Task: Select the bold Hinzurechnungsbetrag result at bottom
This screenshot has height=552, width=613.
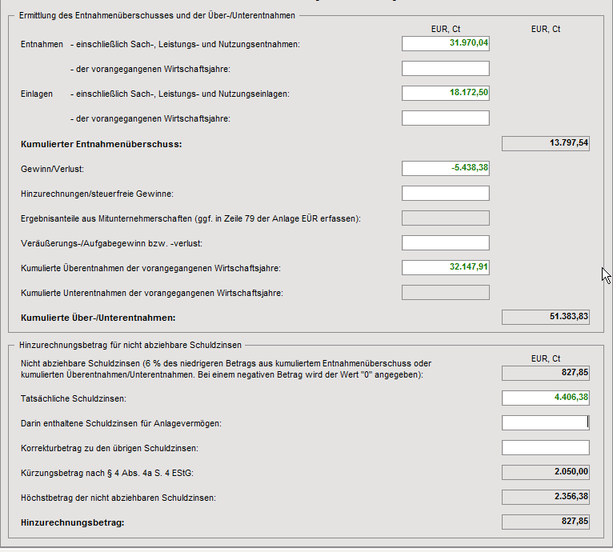Action: 545,522
